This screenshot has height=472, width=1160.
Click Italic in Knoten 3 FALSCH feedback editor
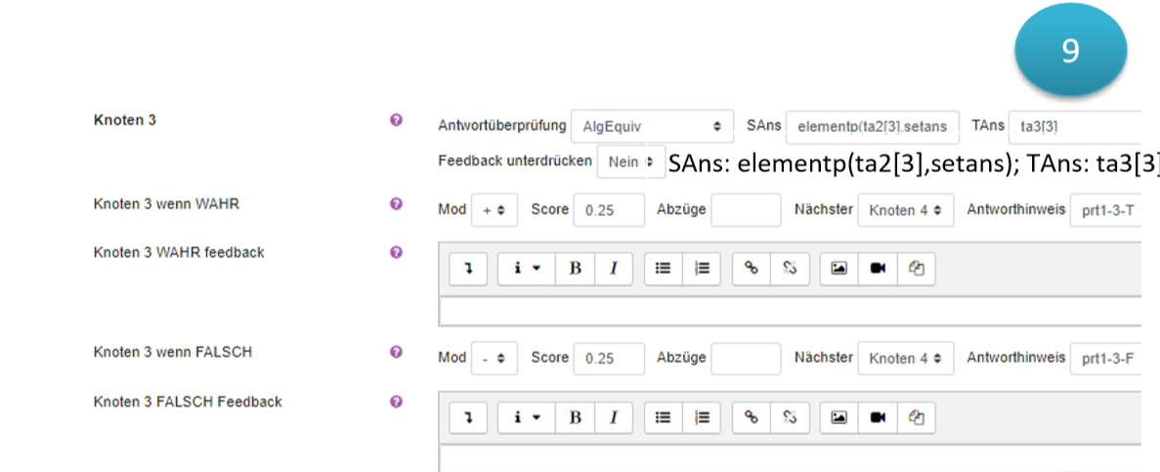pos(613,417)
